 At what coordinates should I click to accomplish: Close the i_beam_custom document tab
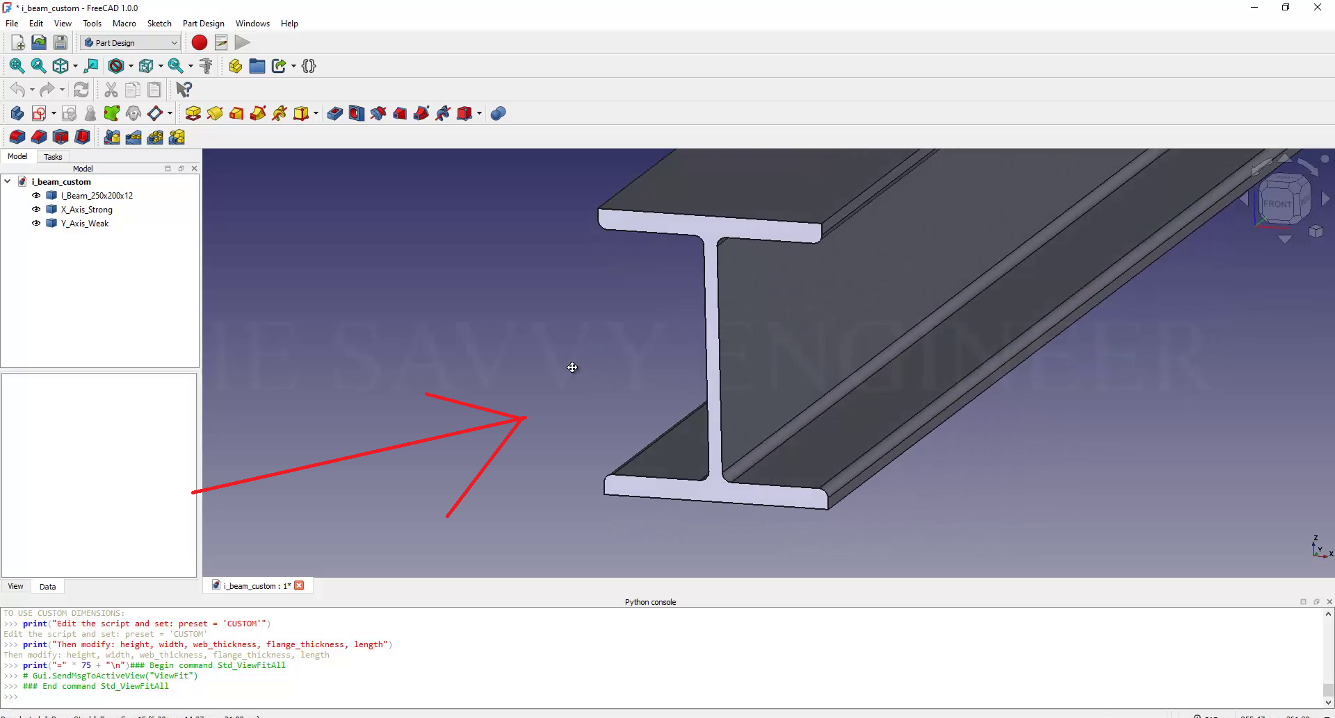[x=299, y=586]
